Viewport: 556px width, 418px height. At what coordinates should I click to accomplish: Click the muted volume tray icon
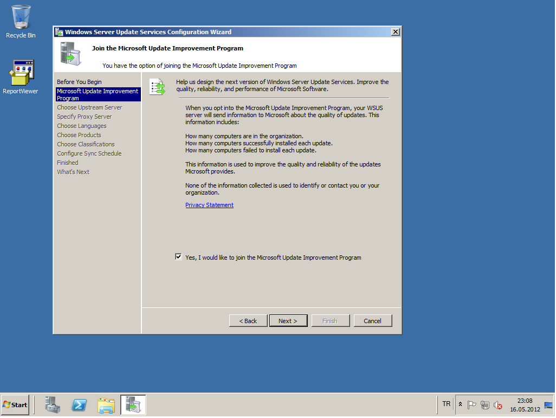click(497, 405)
